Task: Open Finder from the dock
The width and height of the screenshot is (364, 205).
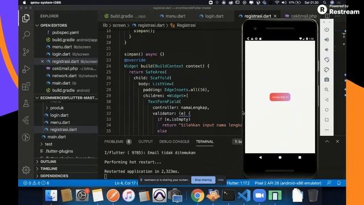Action: 51,195
